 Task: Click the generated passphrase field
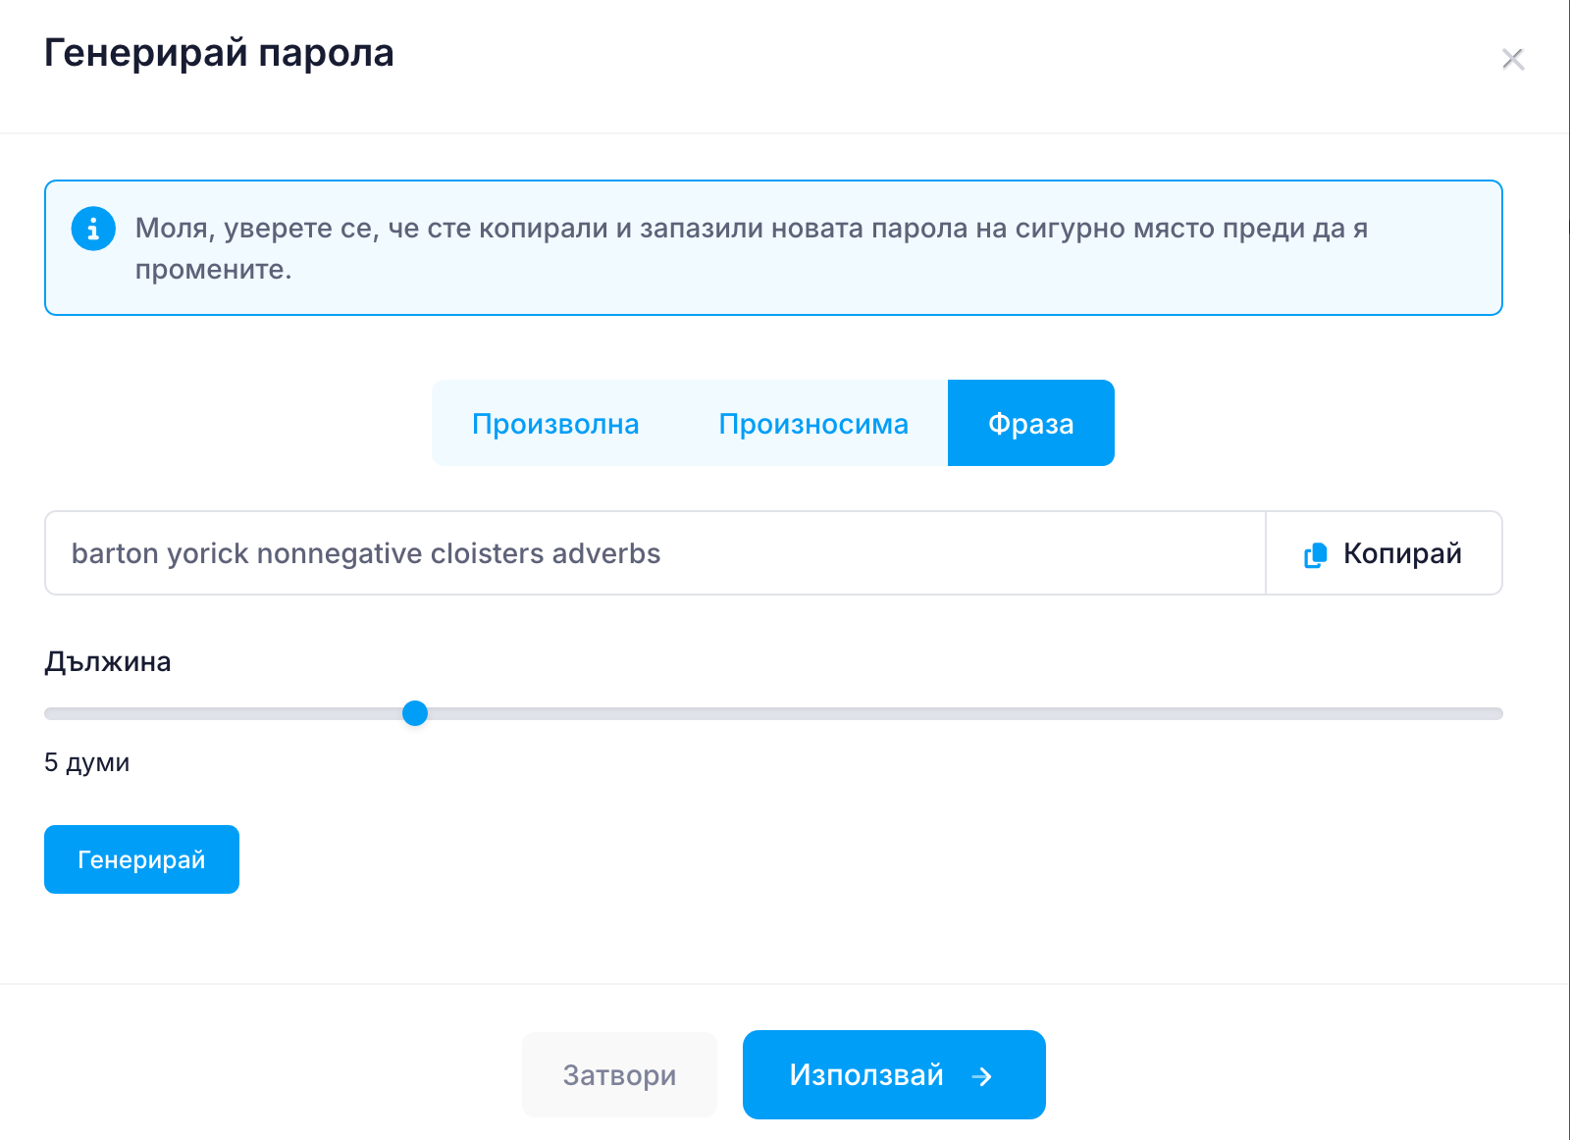tap(655, 552)
